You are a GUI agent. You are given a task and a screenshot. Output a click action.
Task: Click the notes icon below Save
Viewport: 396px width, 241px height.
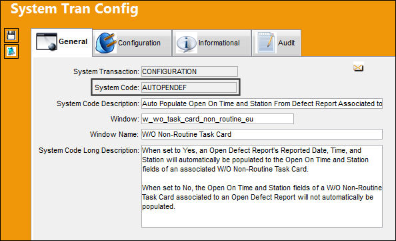pyautogui.click(x=11, y=51)
